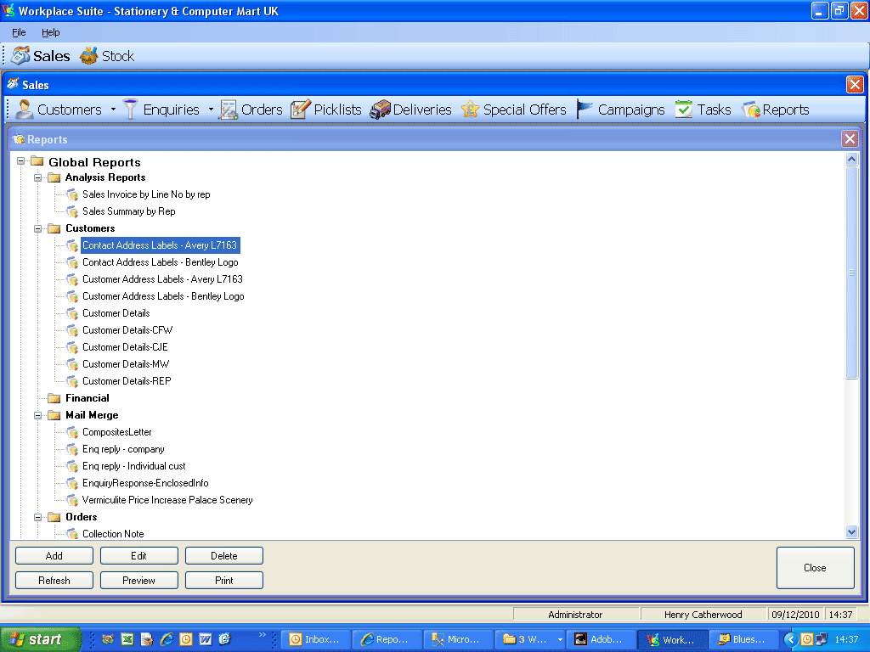Image resolution: width=870 pixels, height=652 pixels.
Task: Switch to Deliveries section
Action: (x=410, y=110)
